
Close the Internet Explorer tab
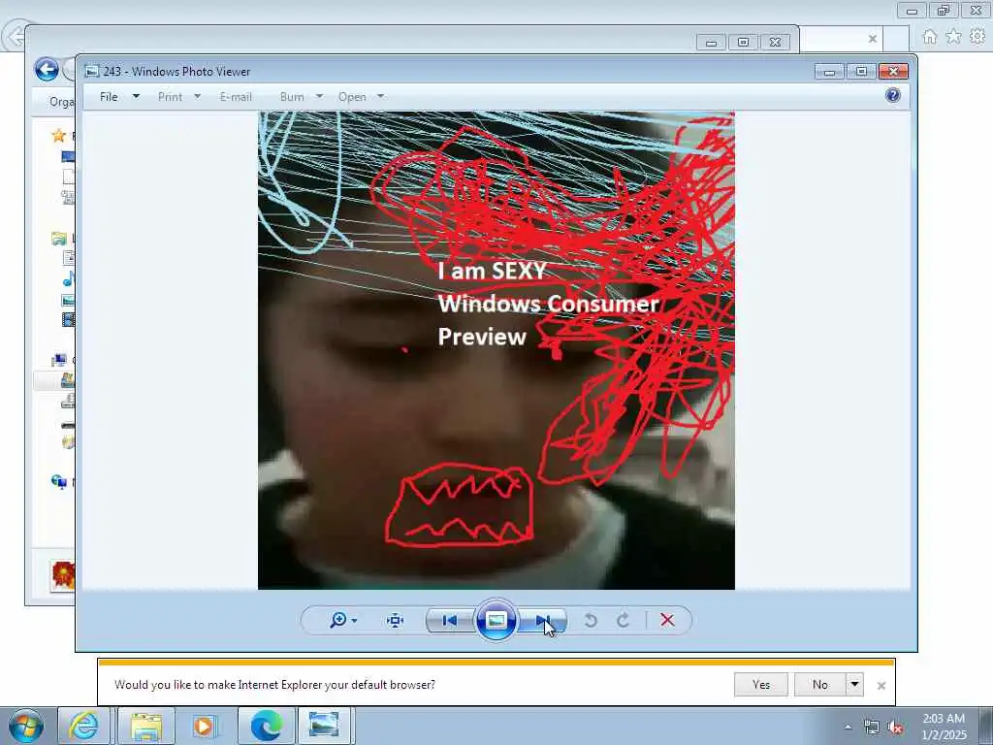[873, 39]
